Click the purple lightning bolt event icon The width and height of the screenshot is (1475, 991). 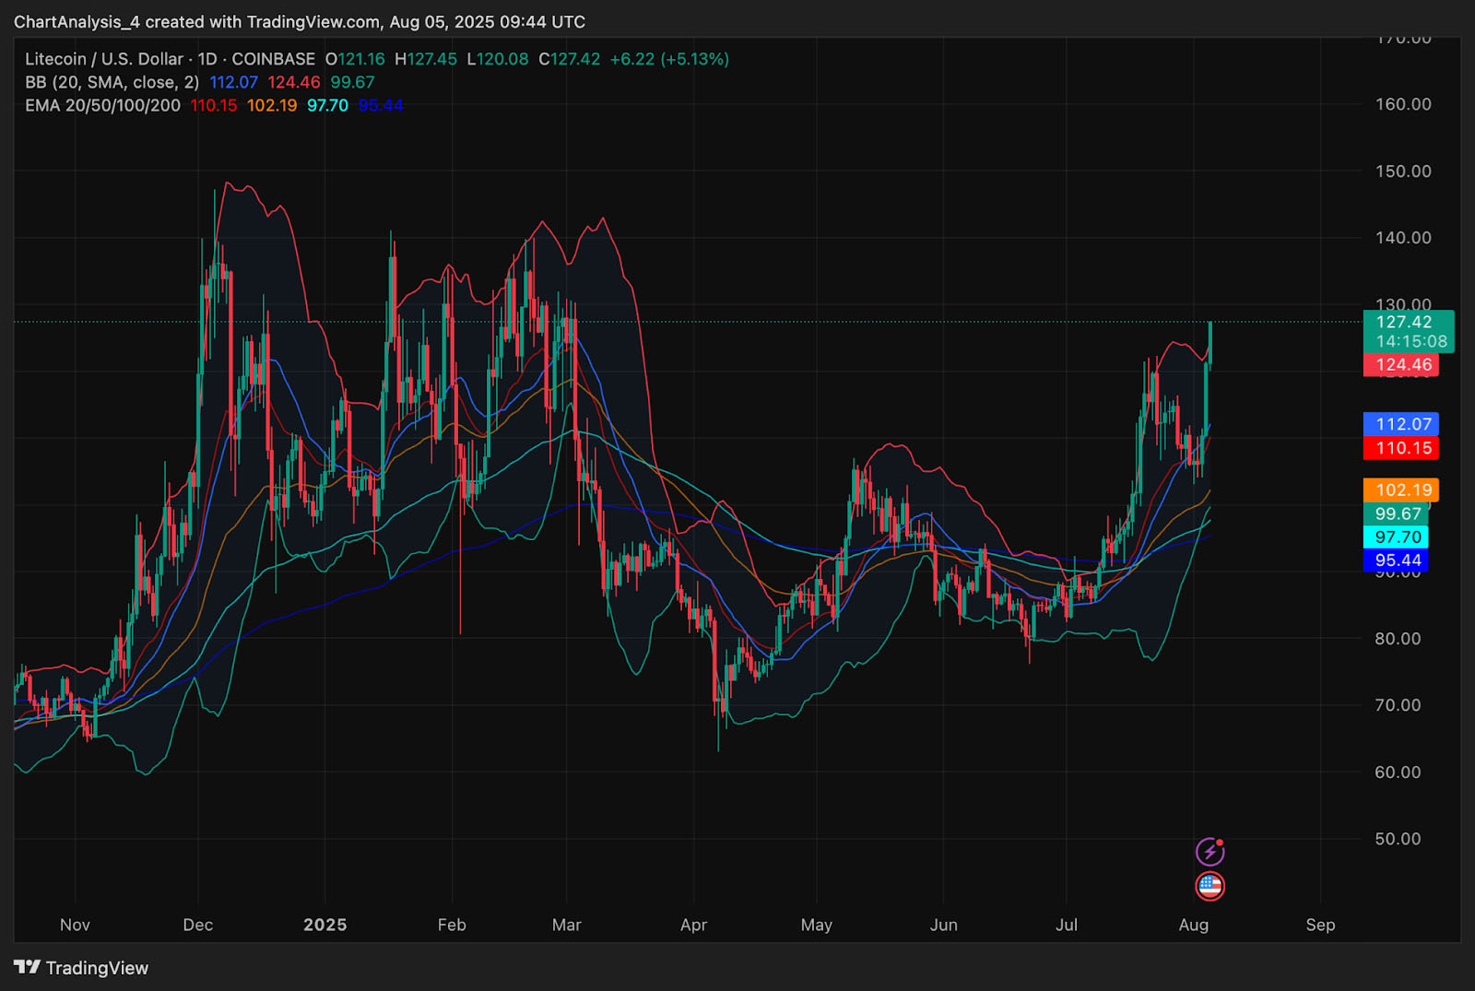pyautogui.click(x=1209, y=851)
